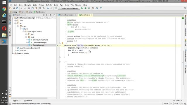Click the lightbulb intention icon
The height and width of the screenshot is (105, 187).
(x=62, y=43)
